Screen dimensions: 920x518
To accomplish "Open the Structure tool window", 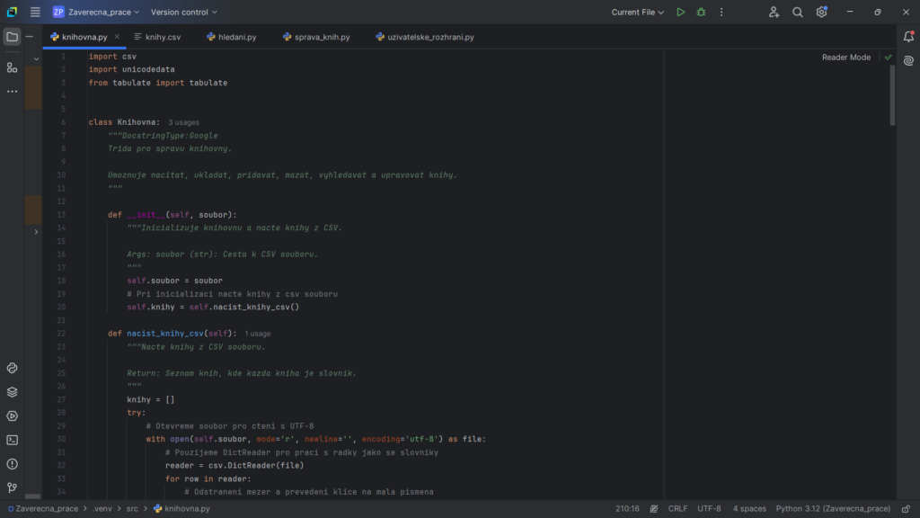I will point(12,68).
